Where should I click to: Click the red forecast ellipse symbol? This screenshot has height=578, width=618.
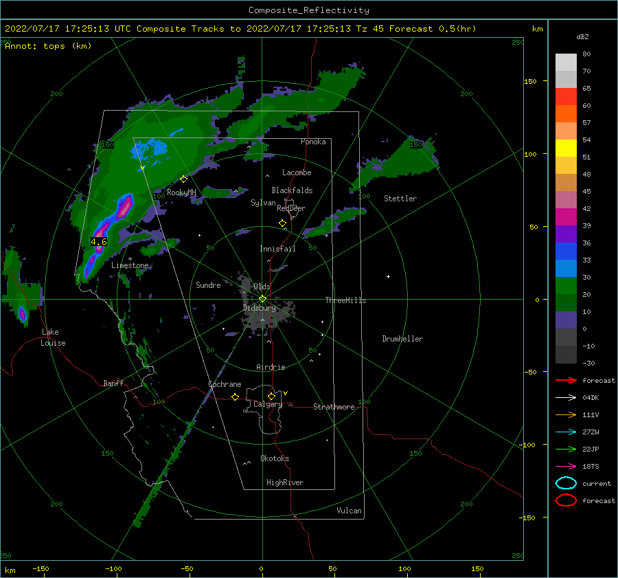click(566, 500)
